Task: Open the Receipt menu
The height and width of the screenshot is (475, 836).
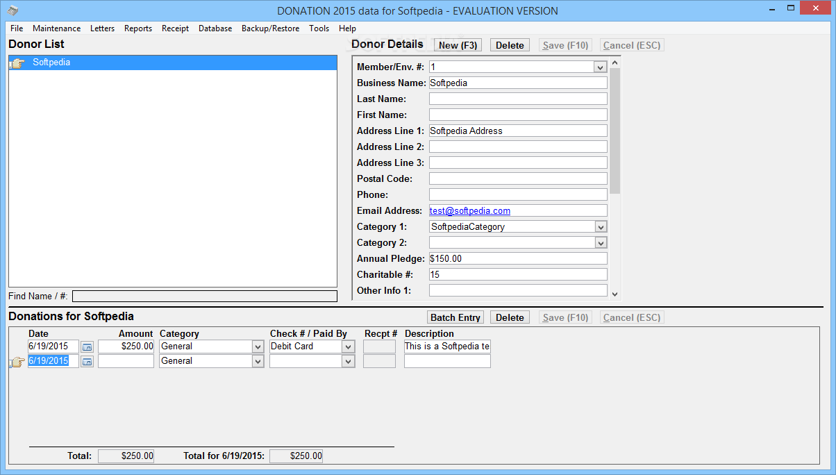Action: (x=176, y=28)
